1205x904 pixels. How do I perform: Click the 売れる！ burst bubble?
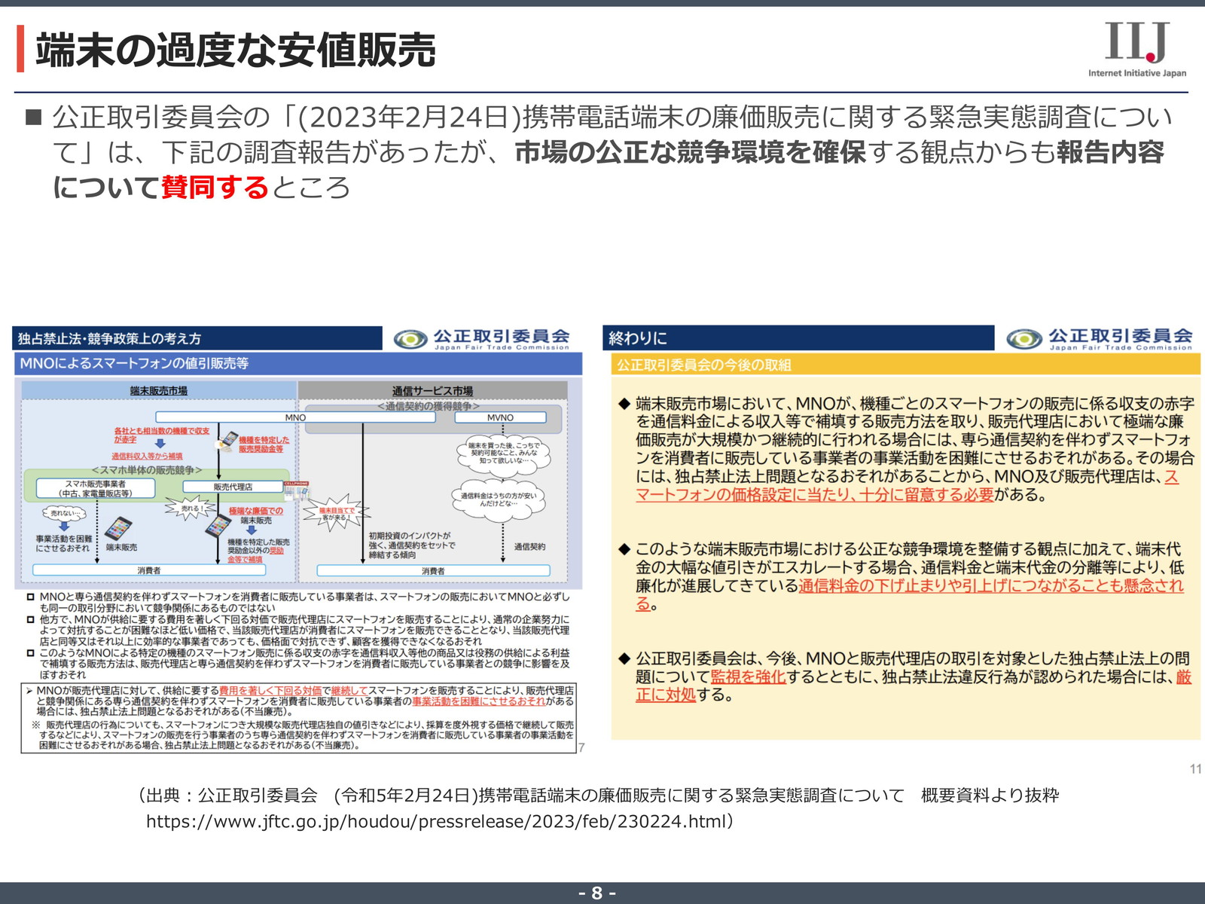click(x=193, y=509)
